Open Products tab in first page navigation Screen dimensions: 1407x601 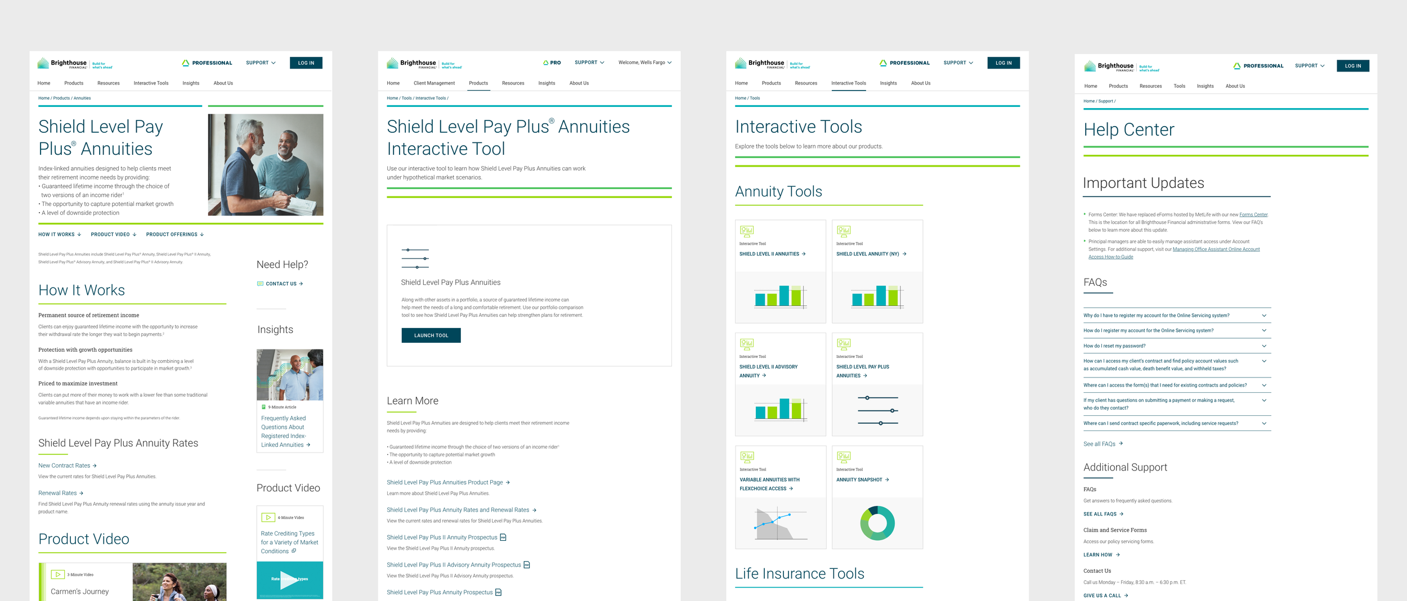[74, 83]
